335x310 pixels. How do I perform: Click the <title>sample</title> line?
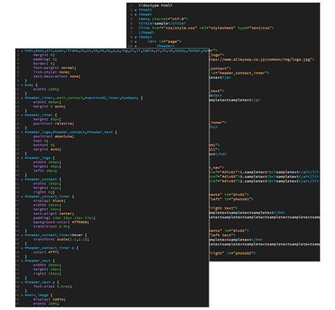pos(162,23)
